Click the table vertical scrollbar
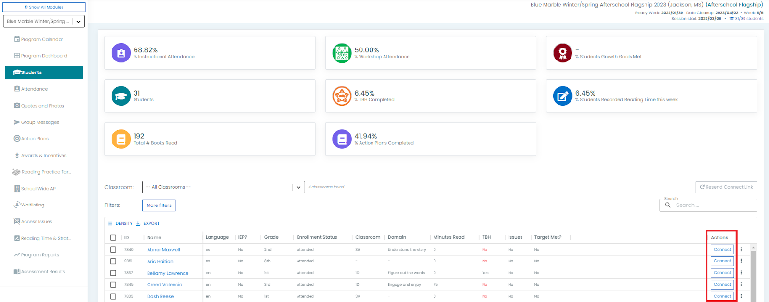 [x=753, y=274]
